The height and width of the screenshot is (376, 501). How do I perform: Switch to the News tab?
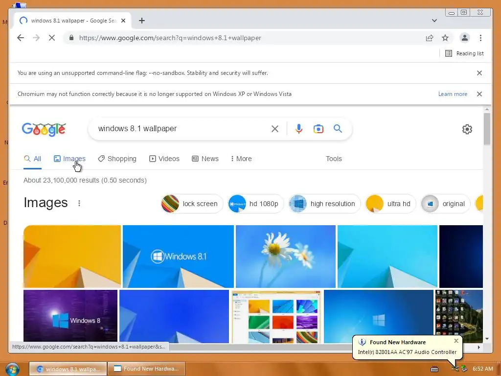205,159
